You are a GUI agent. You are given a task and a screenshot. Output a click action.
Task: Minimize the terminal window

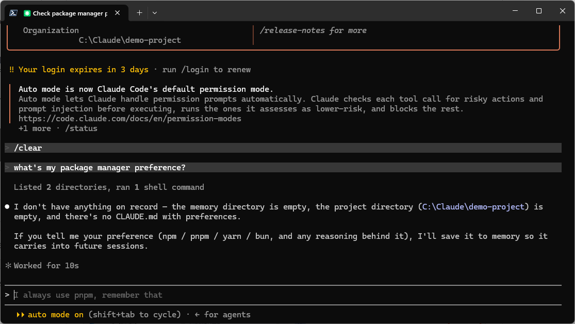click(x=515, y=11)
